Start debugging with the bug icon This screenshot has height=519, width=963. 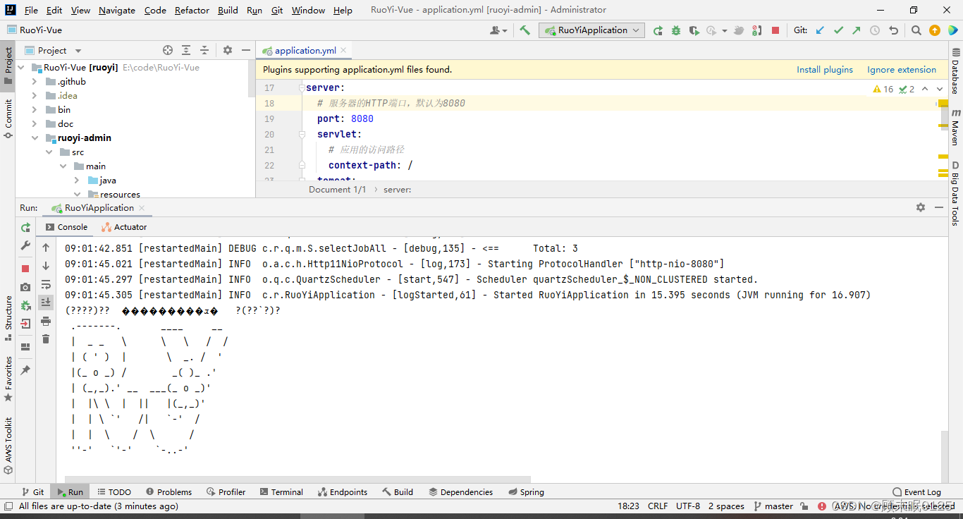676,30
